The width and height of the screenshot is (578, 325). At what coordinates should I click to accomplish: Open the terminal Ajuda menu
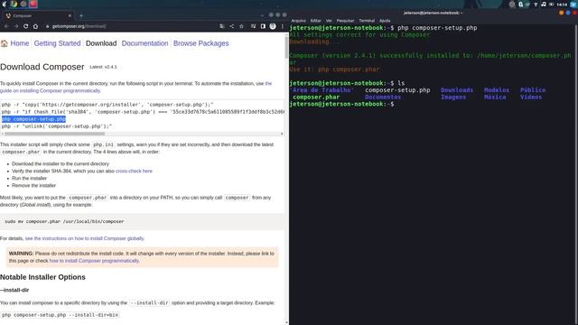pyautogui.click(x=385, y=21)
